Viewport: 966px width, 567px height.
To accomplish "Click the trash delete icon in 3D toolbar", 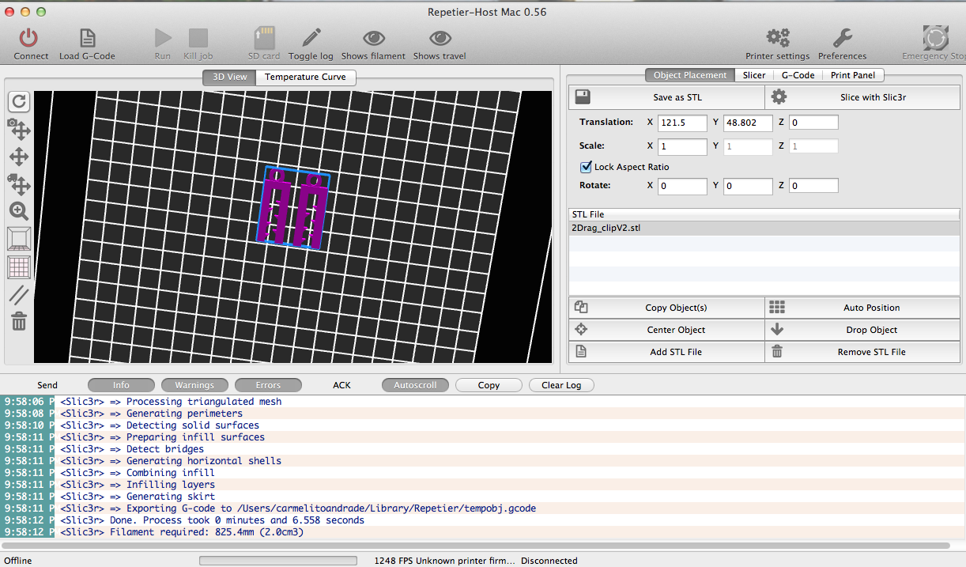I will [19, 321].
